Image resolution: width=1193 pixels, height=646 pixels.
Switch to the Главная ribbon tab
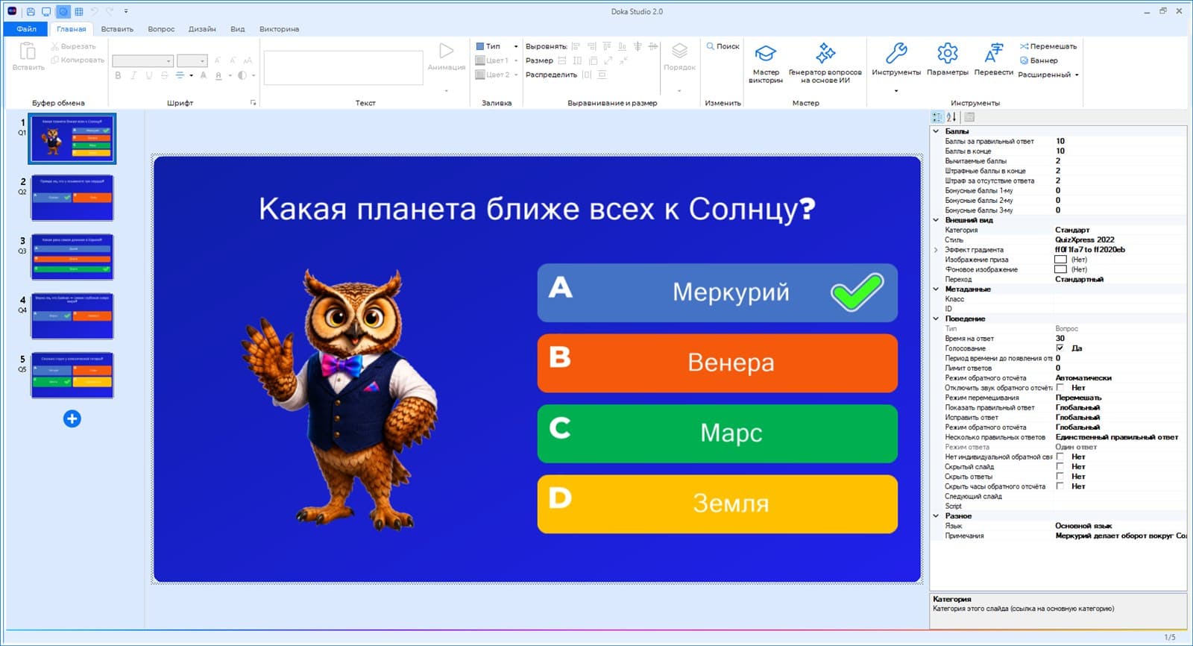click(x=72, y=29)
